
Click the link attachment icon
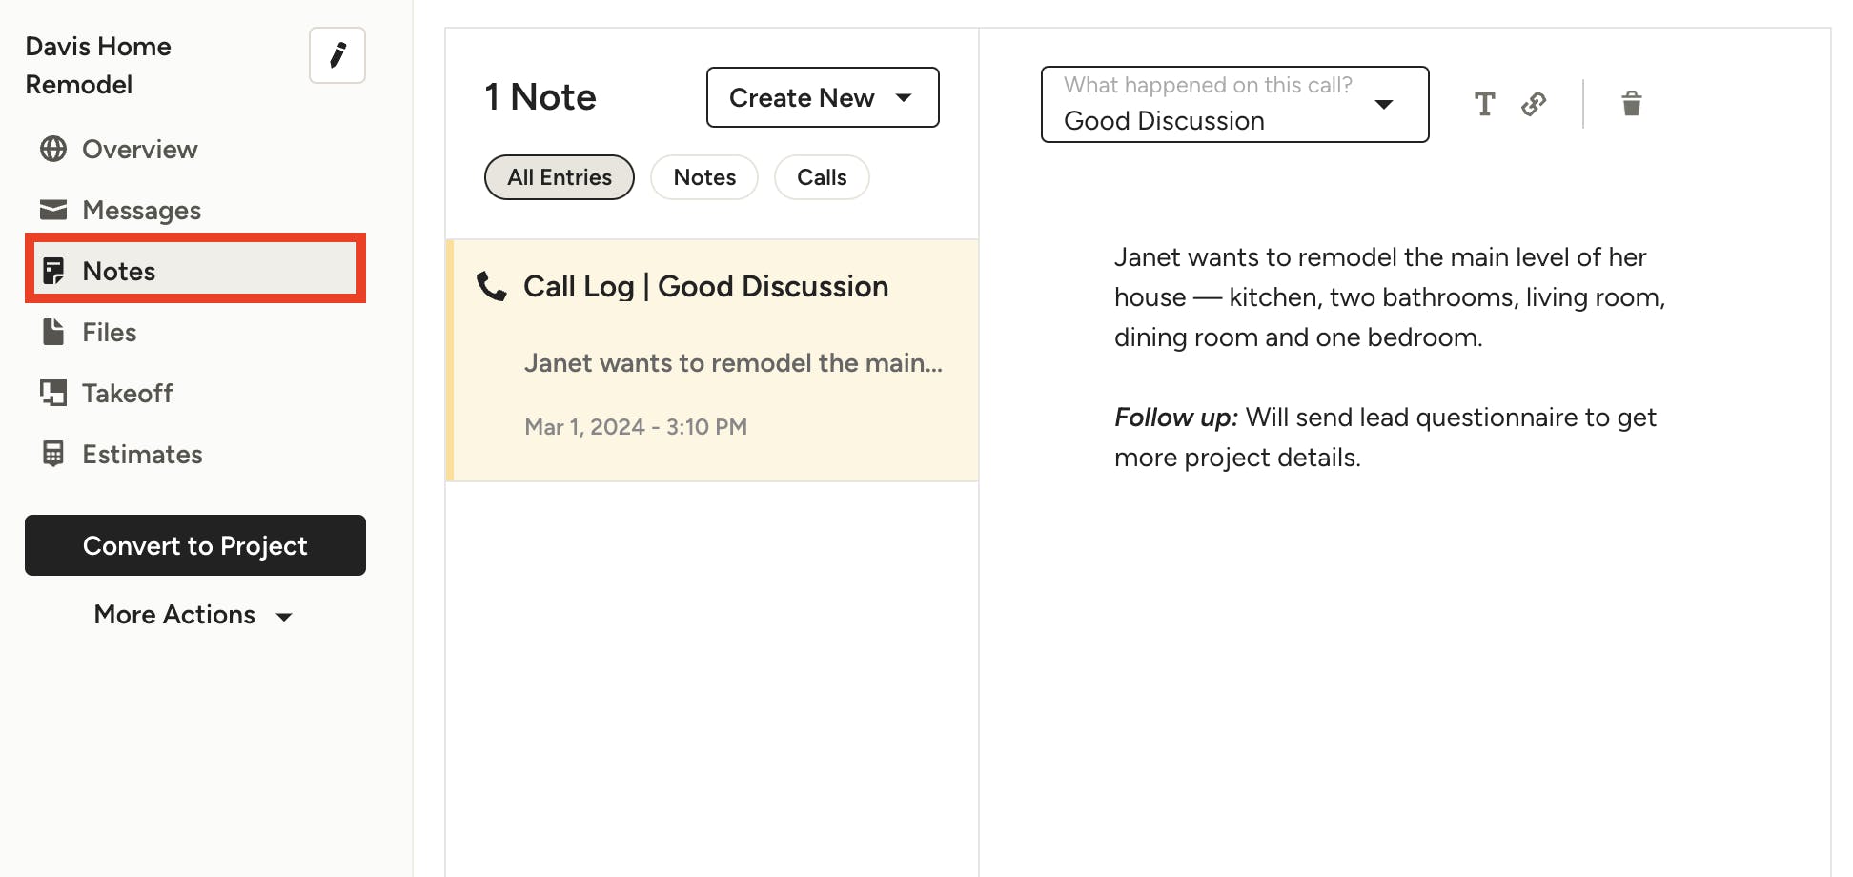(x=1534, y=104)
